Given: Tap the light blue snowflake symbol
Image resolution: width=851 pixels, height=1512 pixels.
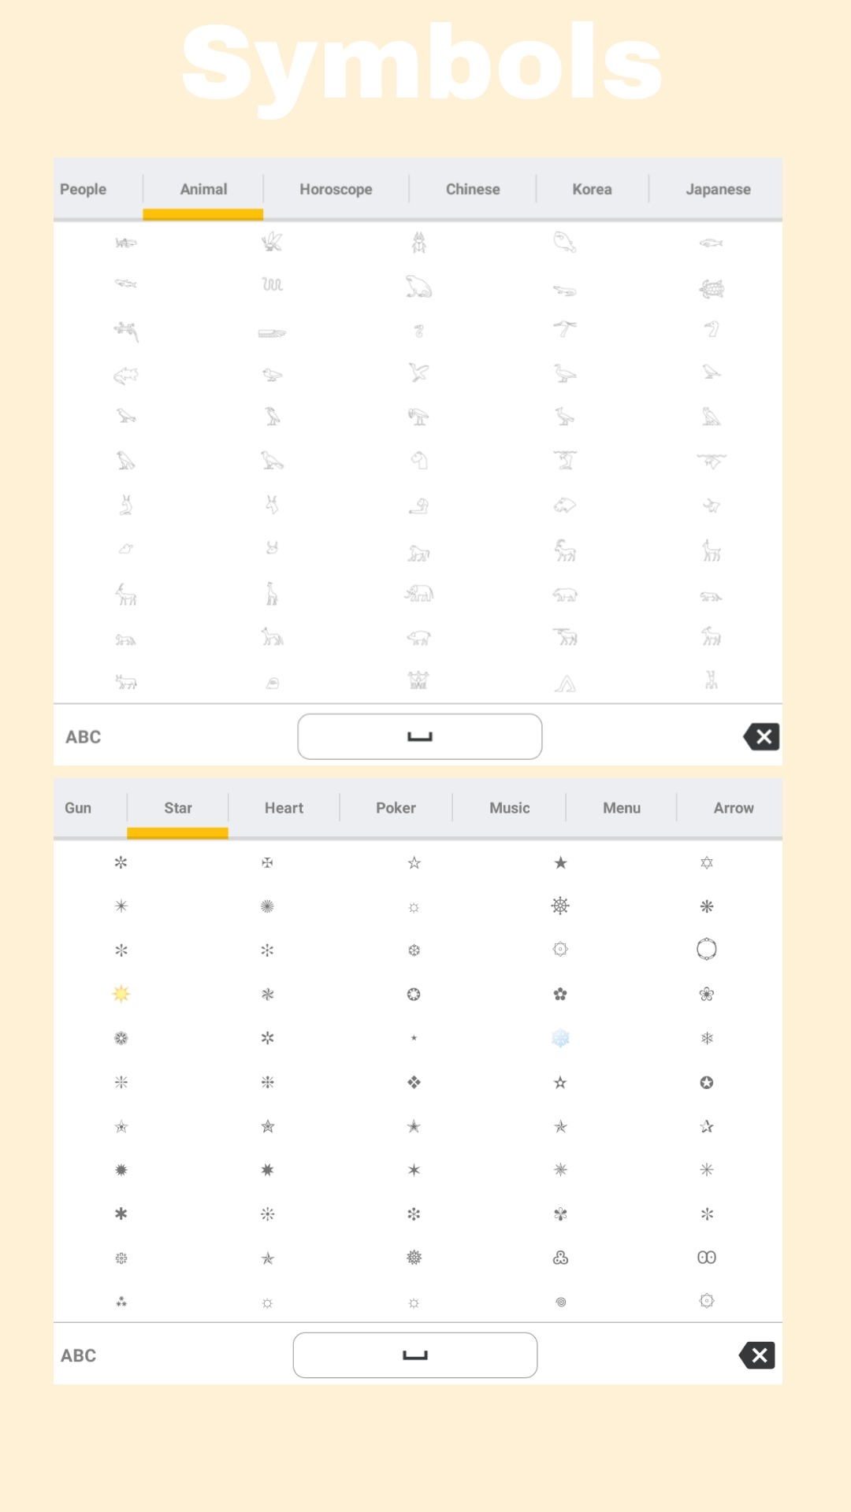Looking at the screenshot, I should click(x=560, y=1038).
